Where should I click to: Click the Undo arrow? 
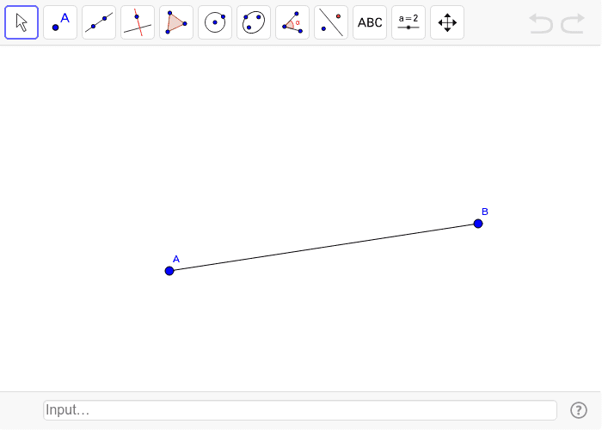coord(541,23)
